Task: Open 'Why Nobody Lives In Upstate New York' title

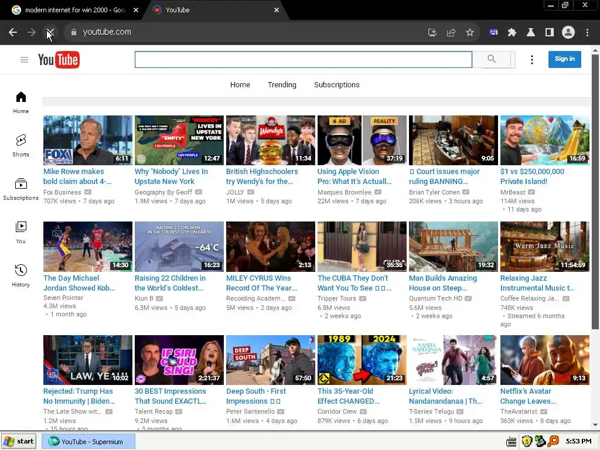Action: point(171,176)
